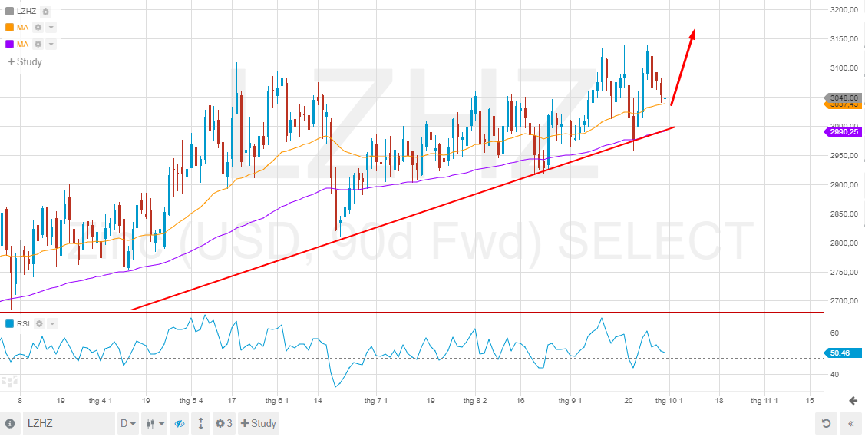865x437 pixels.
Task: Expand RSI study dropdown arrow
Action: (x=52, y=324)
